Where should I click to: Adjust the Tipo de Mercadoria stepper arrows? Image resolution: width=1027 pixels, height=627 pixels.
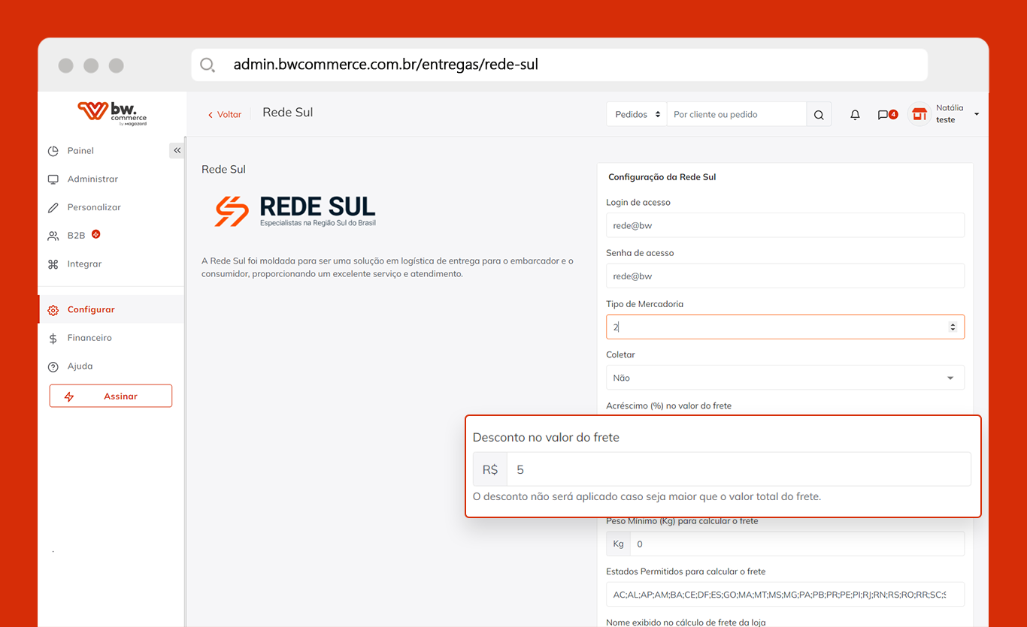click(x=953, y=327)
